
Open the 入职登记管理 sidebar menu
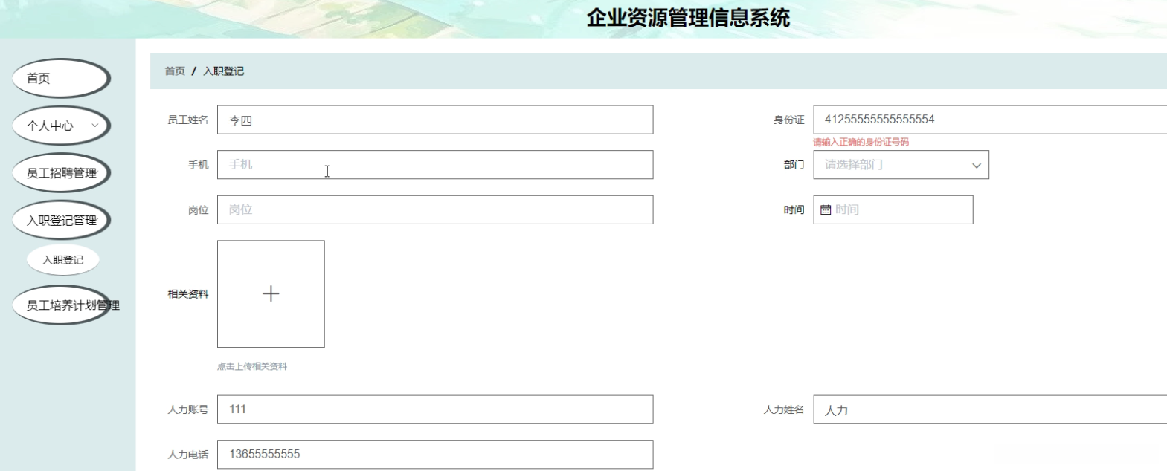pyautogui.click(x=61, y=221)
